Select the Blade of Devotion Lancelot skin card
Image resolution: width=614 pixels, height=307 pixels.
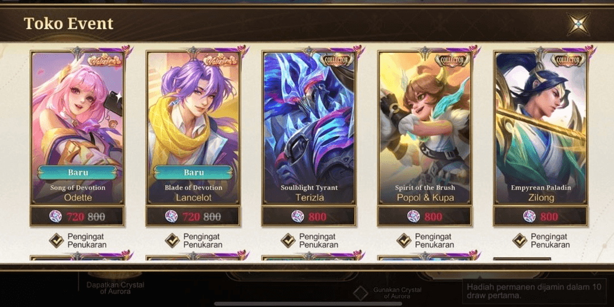click(193, 128)
